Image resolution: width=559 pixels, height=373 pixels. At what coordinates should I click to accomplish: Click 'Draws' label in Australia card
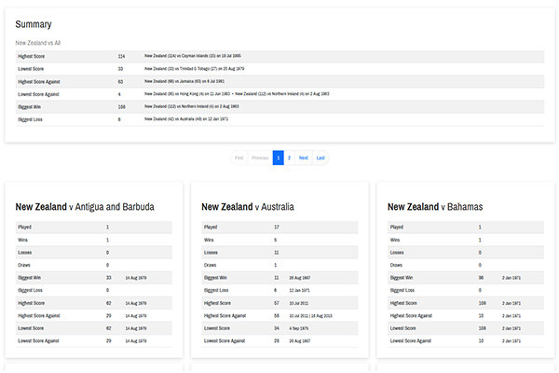tap(210, 265)
